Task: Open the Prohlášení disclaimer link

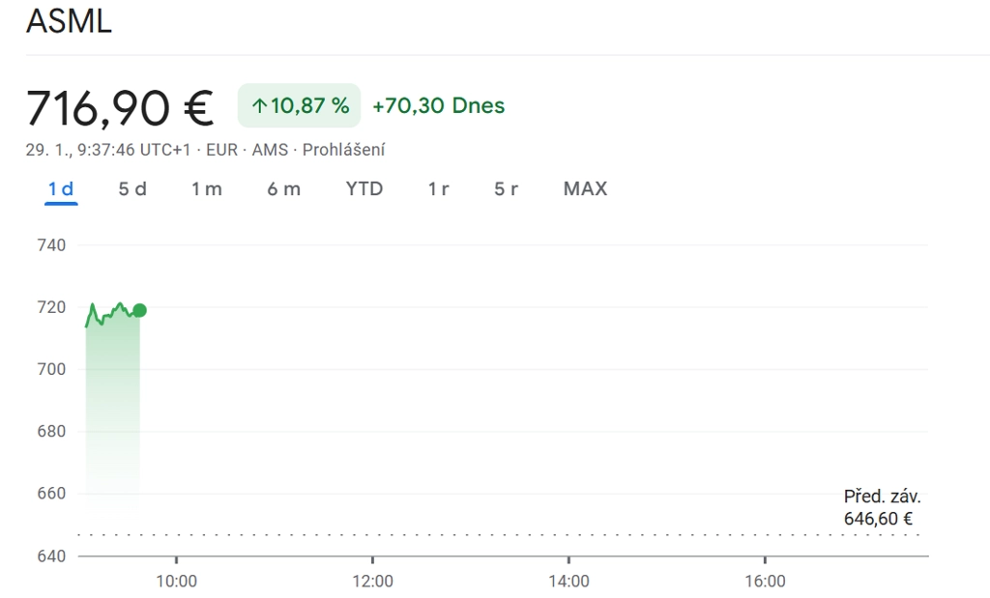Action: [x=344, y=150]
